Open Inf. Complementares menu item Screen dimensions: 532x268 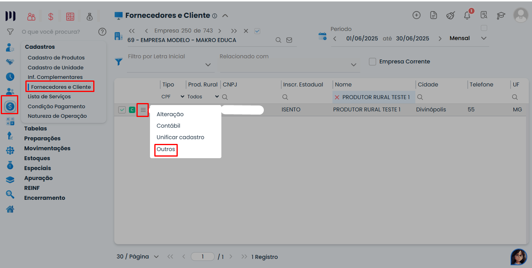tap(55, 77)
